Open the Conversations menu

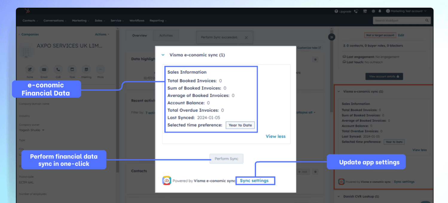pyautogui.click(x=55, y=21)
